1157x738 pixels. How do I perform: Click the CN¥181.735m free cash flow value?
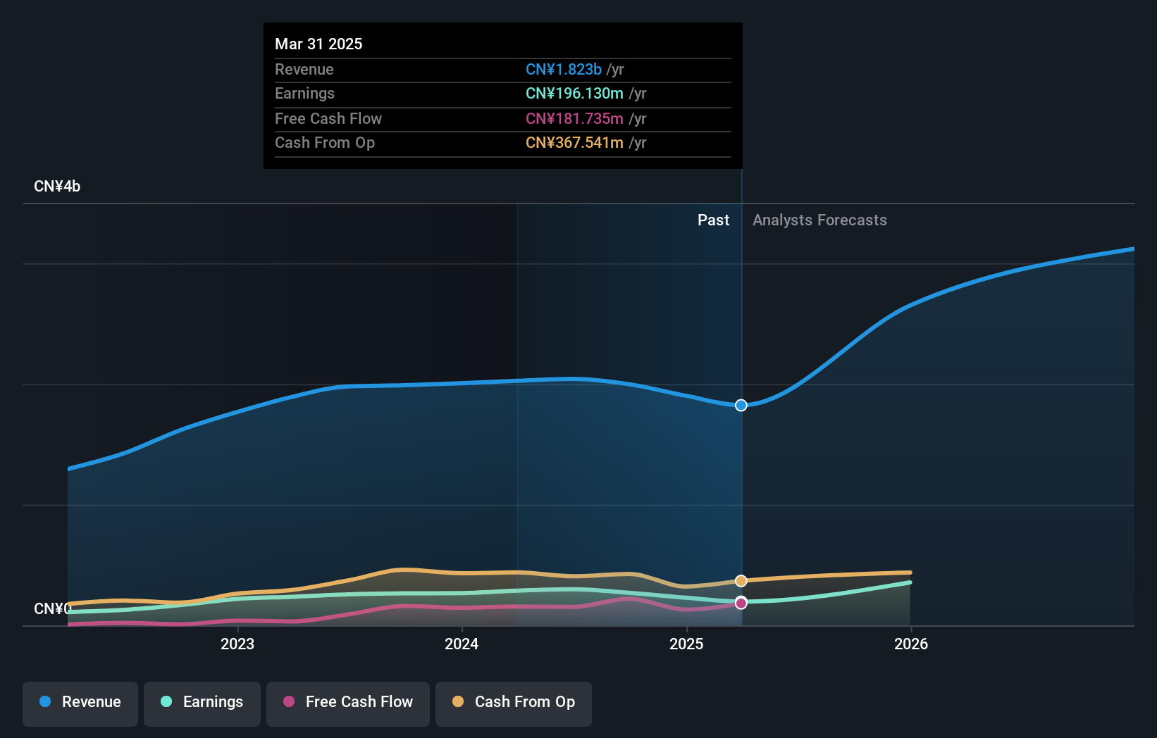[574, 119]
